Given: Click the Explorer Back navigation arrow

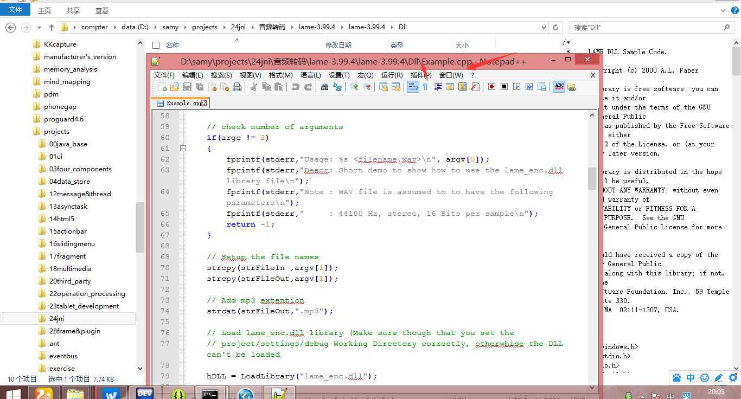Looking at the screenshot, I should [10, 27].
